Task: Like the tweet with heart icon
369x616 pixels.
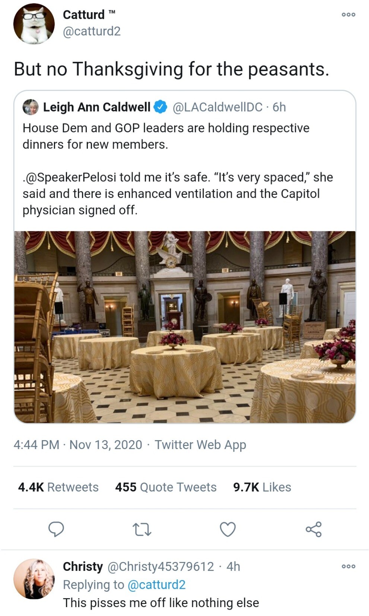Action: [228, 529]
